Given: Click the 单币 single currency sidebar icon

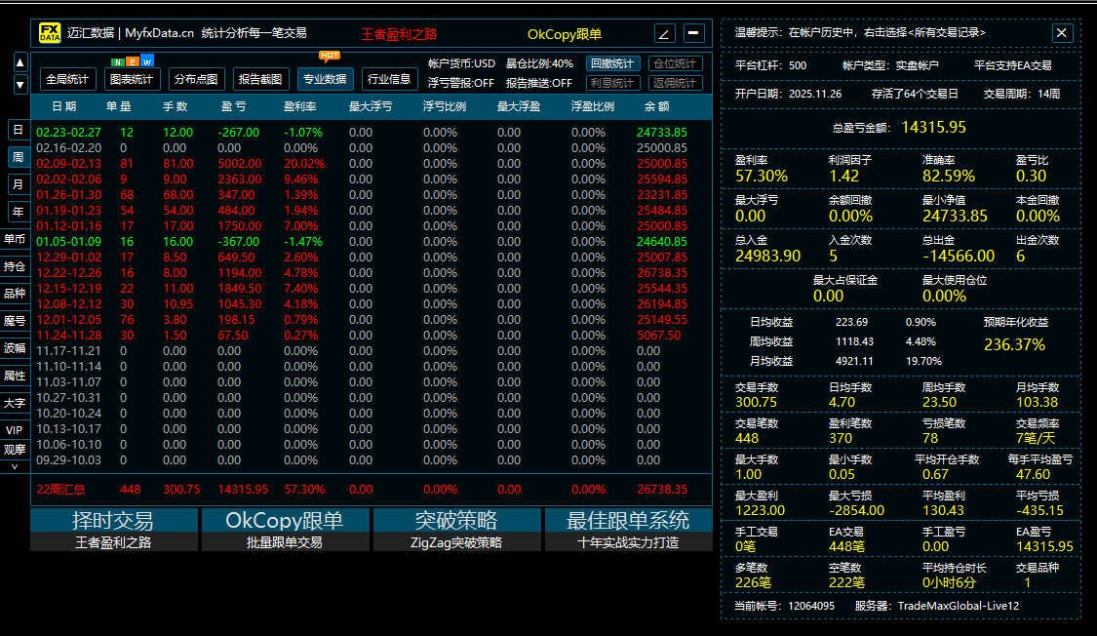Looking at the screenshot, I should pyautogui.click(x=17, y=237).
